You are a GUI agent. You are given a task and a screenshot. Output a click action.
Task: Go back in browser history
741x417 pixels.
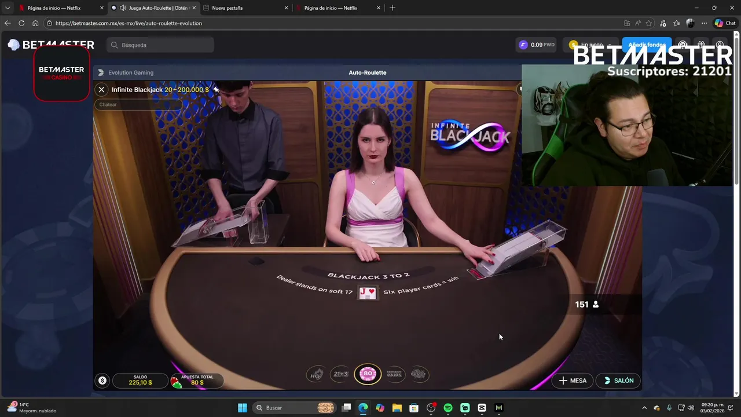[x=8, y=23]
